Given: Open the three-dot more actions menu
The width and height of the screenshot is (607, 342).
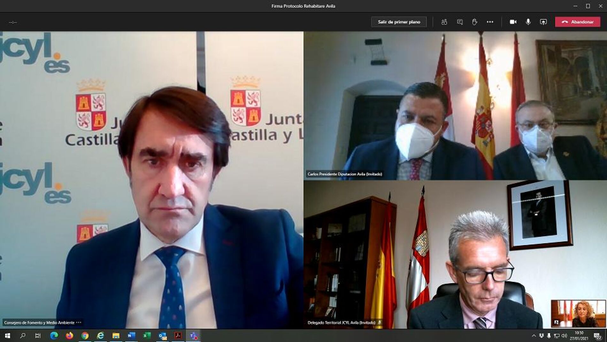Looking at the screenshot, I should (490, 22).
